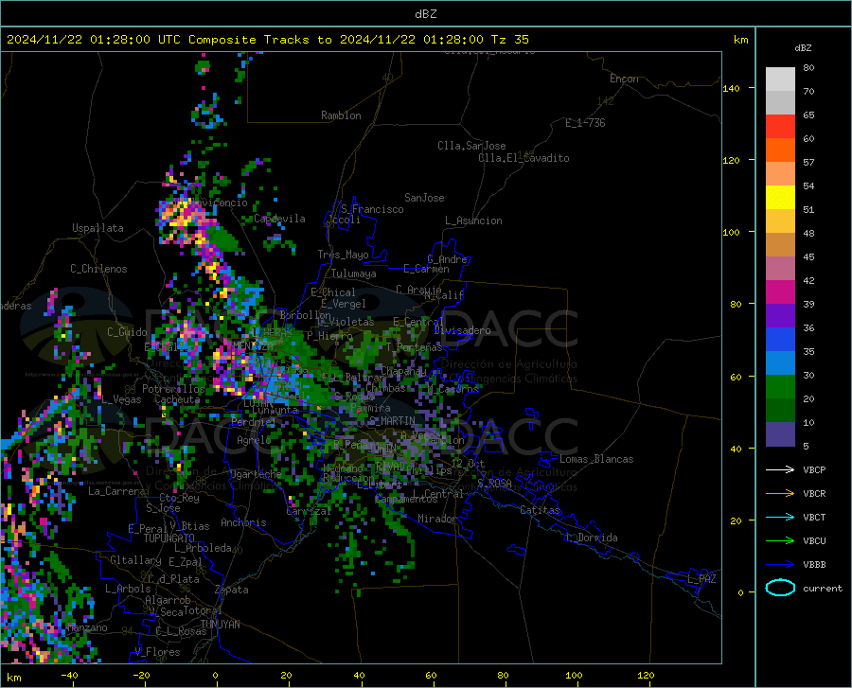Click the Carrizal map label

pos(309,512)
